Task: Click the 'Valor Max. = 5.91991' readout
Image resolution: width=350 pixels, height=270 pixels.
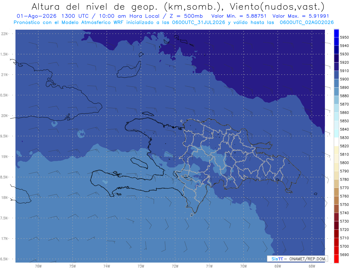Action: coord(300,16)
